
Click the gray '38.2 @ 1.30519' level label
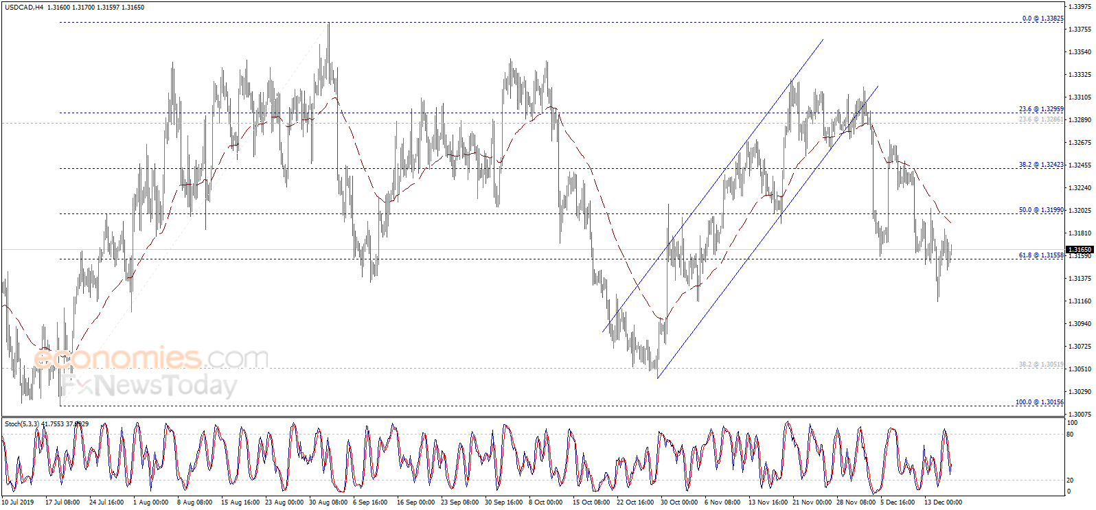(1041, 364)
